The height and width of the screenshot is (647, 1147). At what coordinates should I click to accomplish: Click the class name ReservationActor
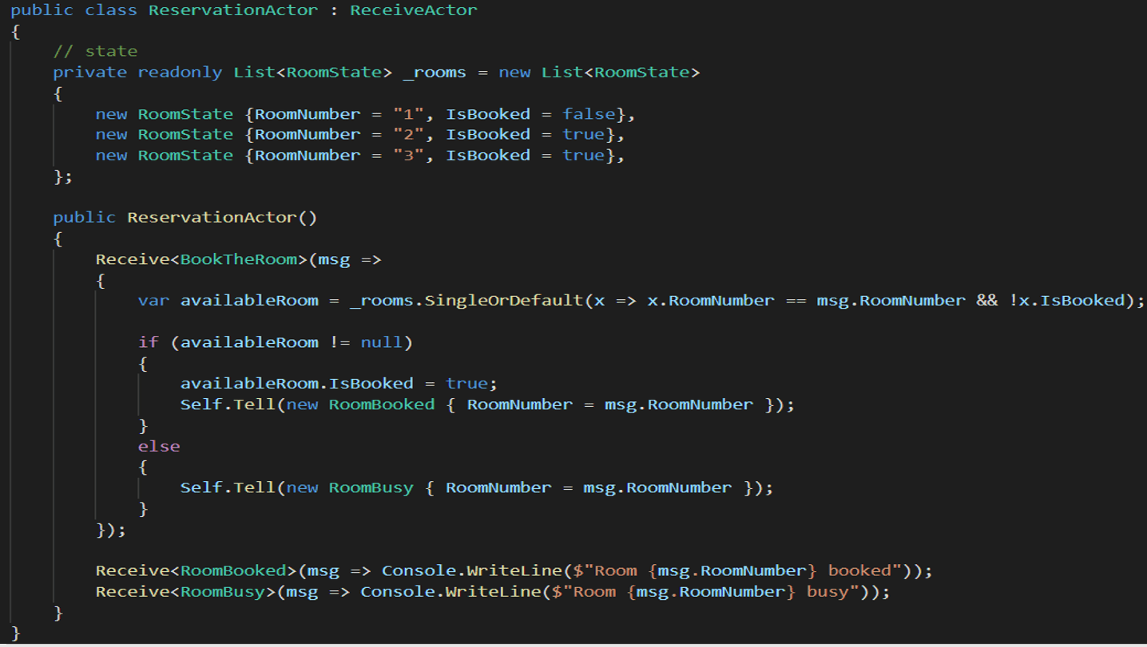coord(232,10)
